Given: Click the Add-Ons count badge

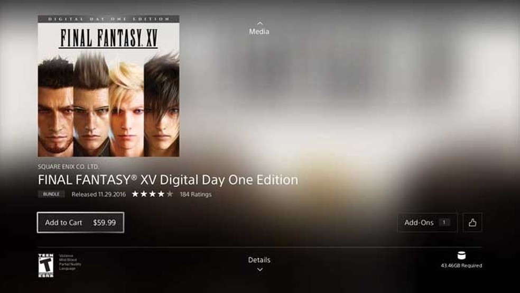Looking at the screenshot, I should point(444,222).
